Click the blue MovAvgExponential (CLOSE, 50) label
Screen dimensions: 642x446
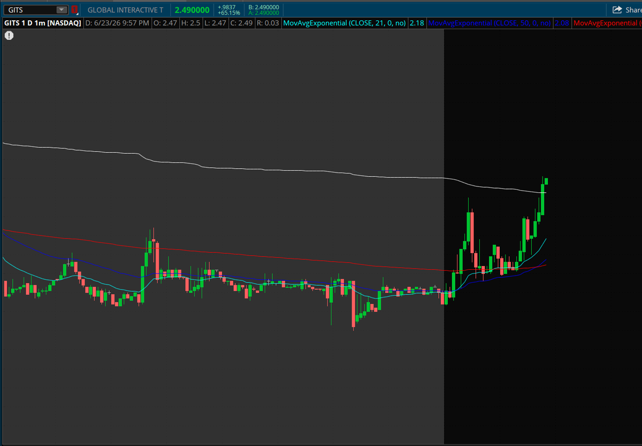click(x=490, y=23)
